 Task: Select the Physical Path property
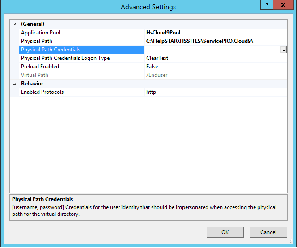(37, 41)
